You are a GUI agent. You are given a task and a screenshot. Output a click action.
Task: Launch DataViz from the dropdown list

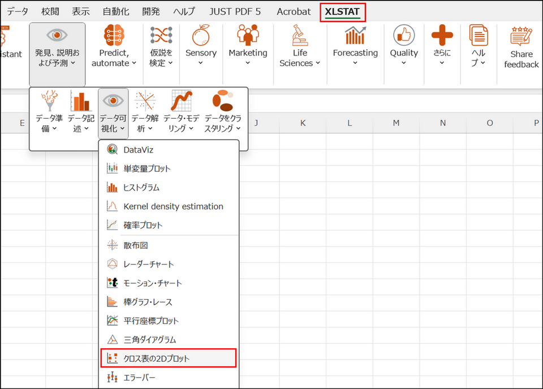(138, 150)
